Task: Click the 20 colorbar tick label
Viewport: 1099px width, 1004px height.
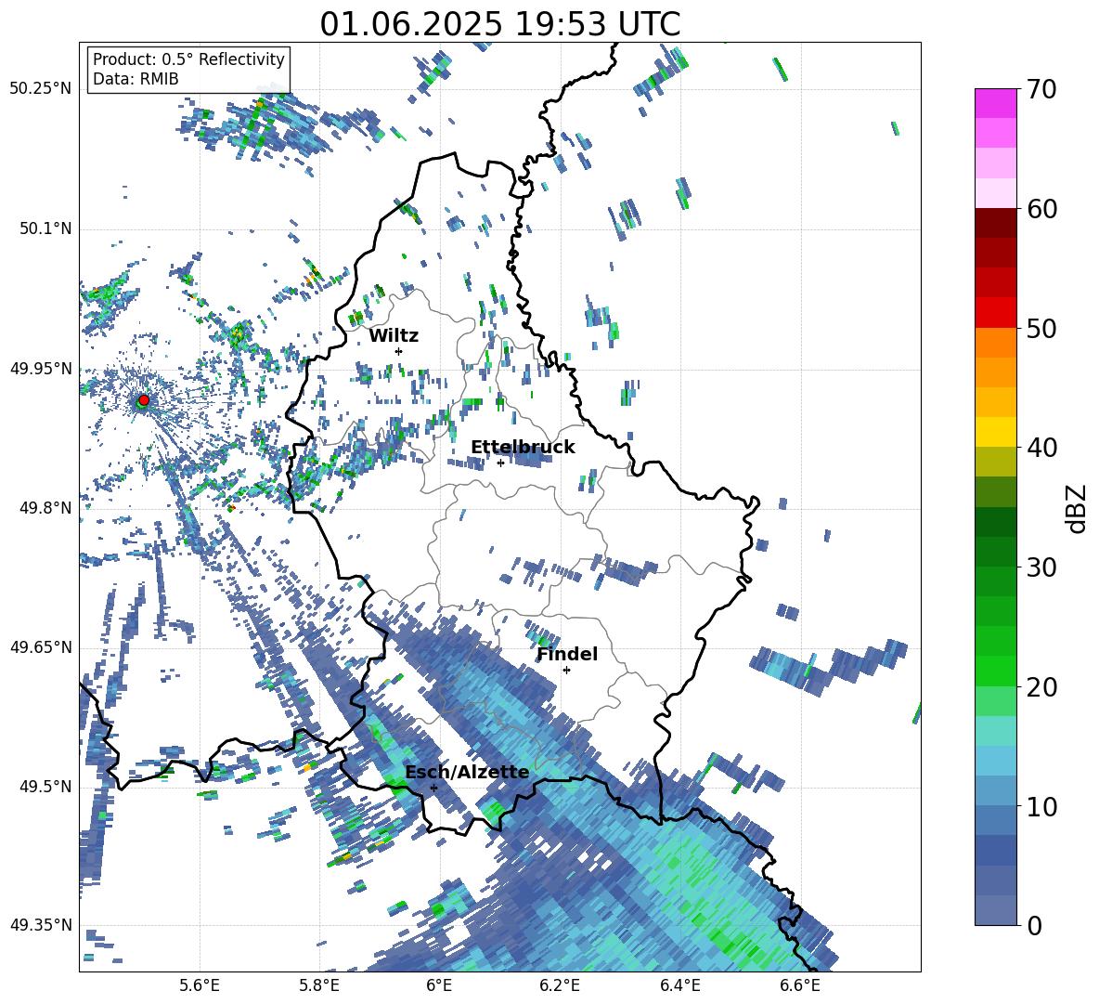Action: pyautogui.click(x=1041, y=687)
